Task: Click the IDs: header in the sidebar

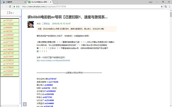Action: coord(11,13)
